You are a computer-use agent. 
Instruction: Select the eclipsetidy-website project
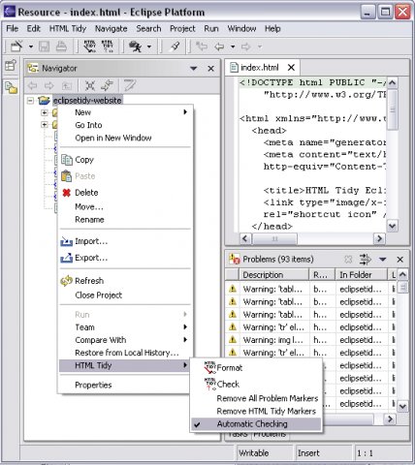click(x=87, y=101)
